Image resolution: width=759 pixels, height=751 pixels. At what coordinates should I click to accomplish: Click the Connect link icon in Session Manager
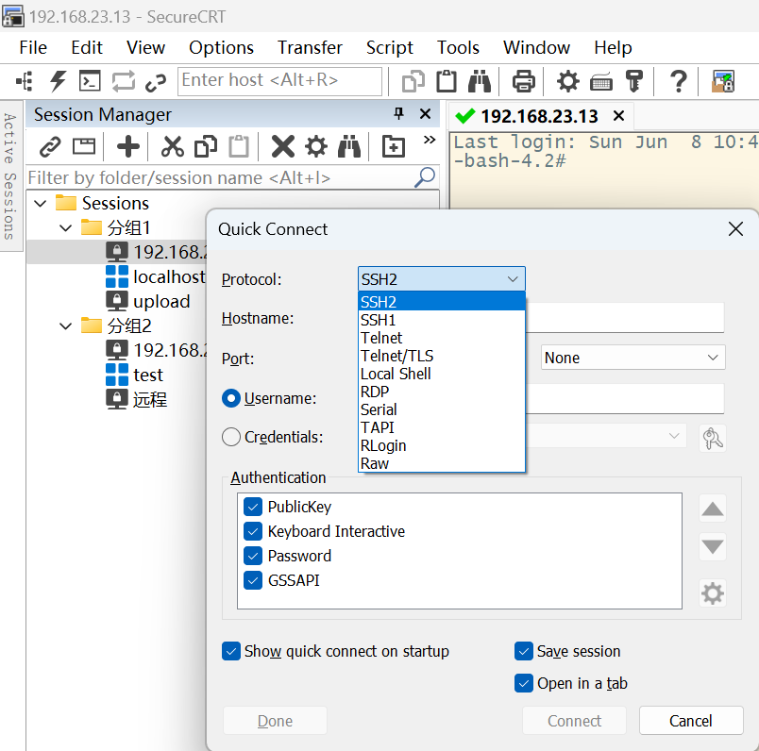50,146
